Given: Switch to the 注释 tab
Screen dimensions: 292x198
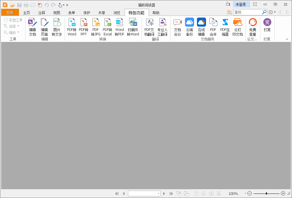Looking at the screenshot, I should click(x=41, y=13).
